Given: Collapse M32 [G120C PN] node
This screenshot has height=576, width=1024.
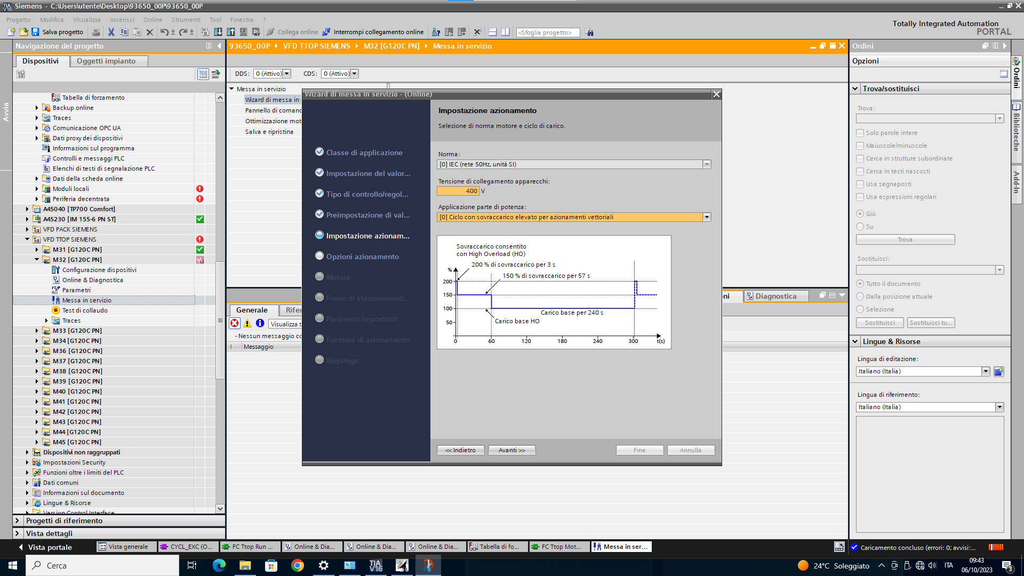Looking at the screenshot, I should click(x=37, y=260).
